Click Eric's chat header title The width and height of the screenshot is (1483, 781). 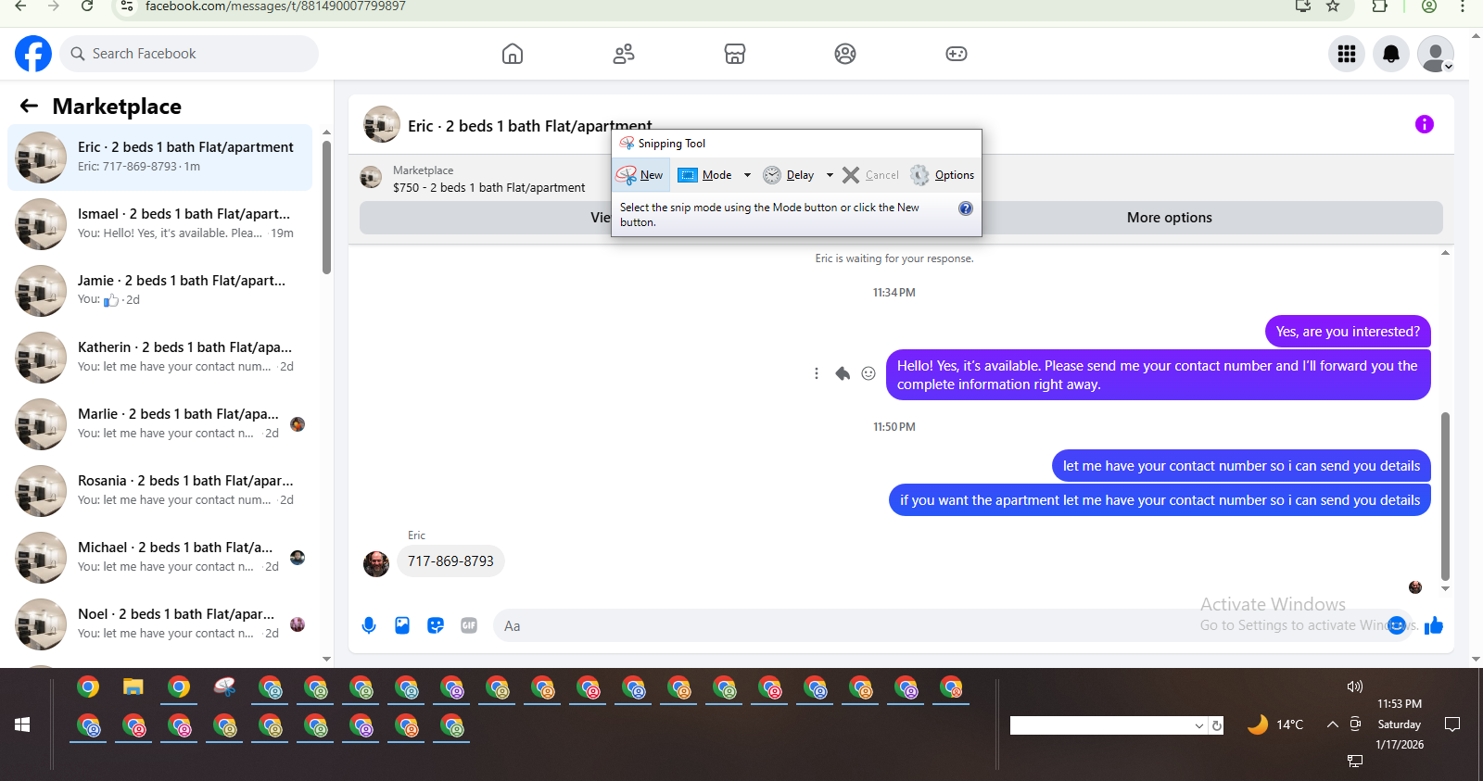click(529, 126)
